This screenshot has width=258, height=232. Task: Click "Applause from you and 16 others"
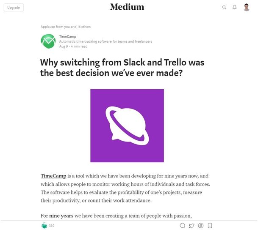66,27
